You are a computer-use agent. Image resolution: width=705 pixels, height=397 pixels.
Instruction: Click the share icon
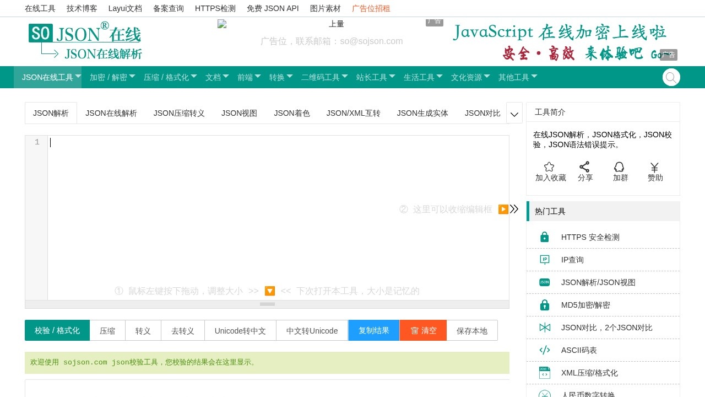pos(584,167)
